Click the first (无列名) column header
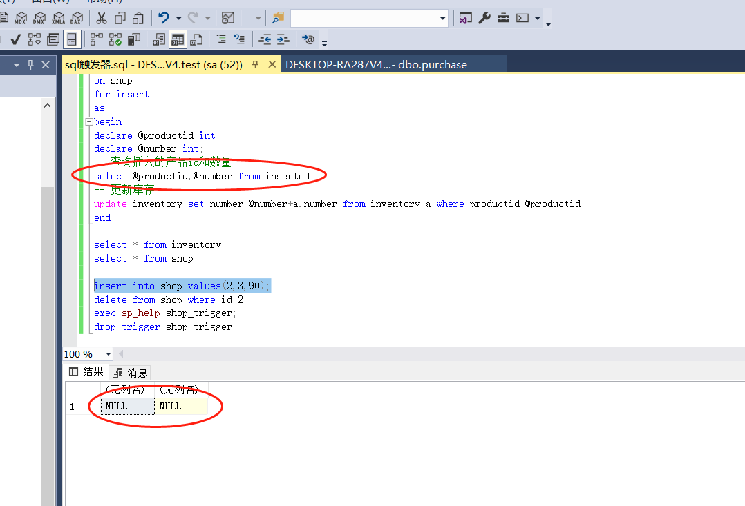This screenshot has height=506, width=745. point(127,390)
